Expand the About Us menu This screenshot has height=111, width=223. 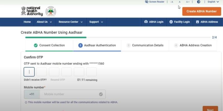(x=44, y=22)
